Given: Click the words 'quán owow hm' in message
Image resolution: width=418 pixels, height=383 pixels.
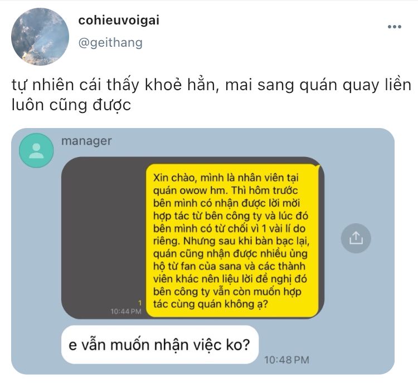Looking at the screenshot, I should pyautogui.click(x=186, y=190).
